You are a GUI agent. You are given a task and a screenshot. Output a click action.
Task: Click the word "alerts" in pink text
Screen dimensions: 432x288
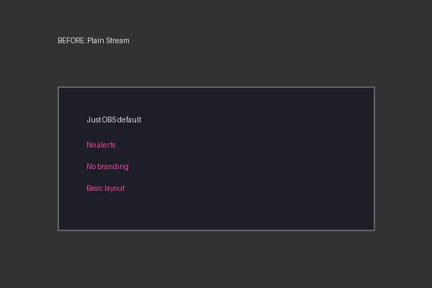coord(106,145)
